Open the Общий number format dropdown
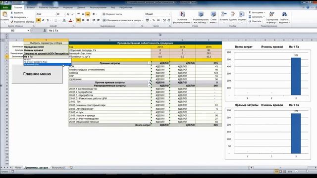The width and height of the screenshot is (317, 178). [169, 14]
